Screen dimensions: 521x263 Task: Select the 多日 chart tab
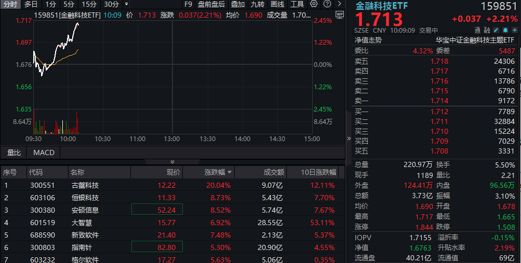pyautogui.click(x=31, y=4)
